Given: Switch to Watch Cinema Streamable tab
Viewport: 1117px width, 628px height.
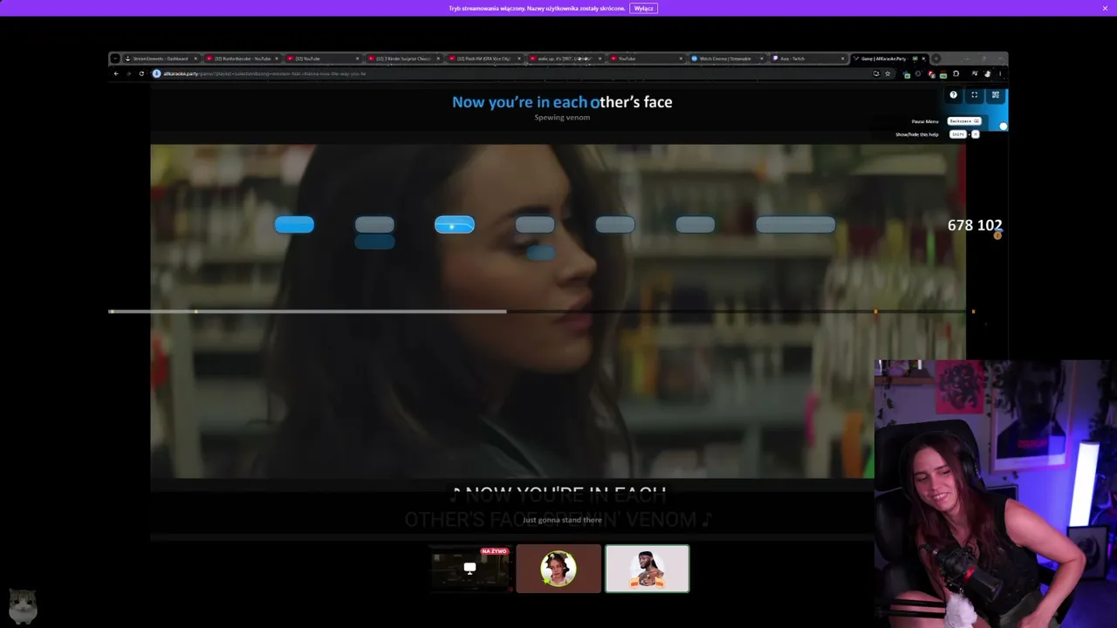Looking at the screenshot, I should click(x=726, y=58).
